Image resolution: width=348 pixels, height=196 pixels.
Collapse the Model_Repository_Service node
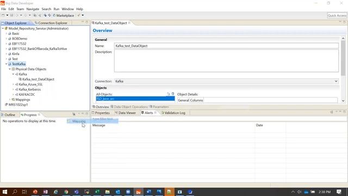[3, 28]
